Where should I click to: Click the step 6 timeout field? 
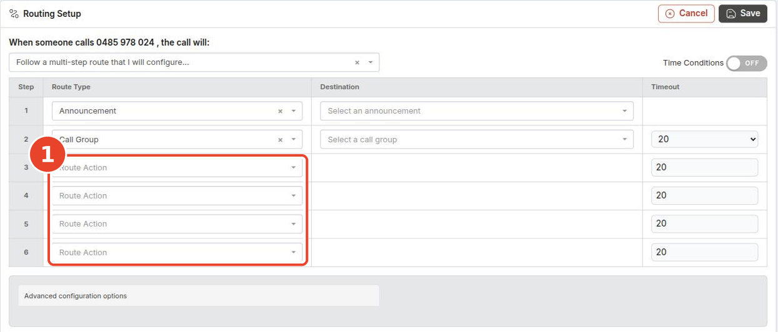[705, 252]
